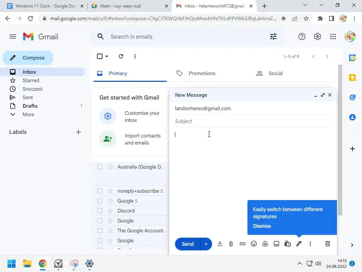Open Chrome tab search chevron
The image size is (362, 272).
click(x=305, y=5)
